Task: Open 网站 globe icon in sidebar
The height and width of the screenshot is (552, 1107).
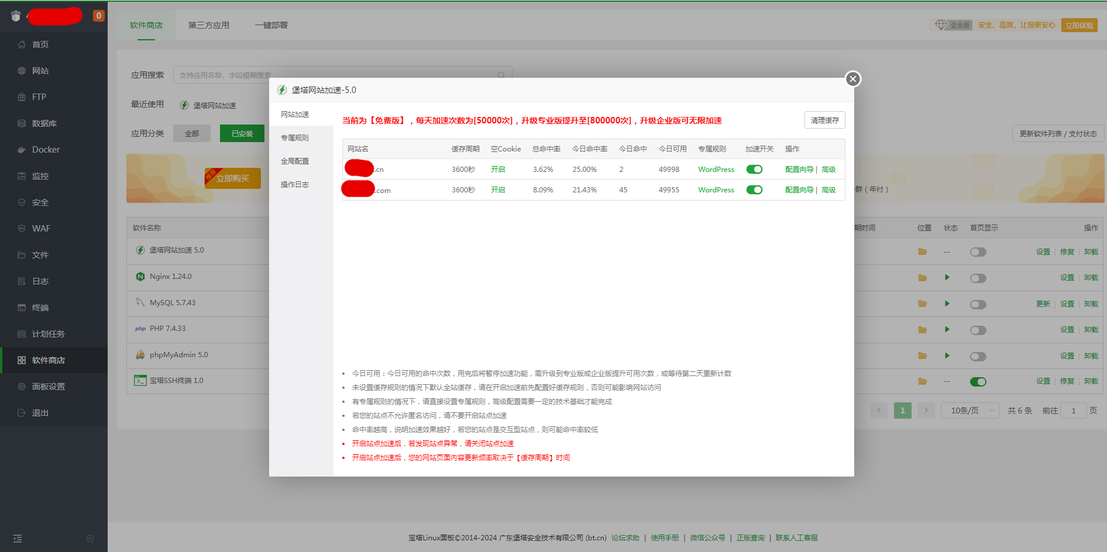Action: point(22,71)
